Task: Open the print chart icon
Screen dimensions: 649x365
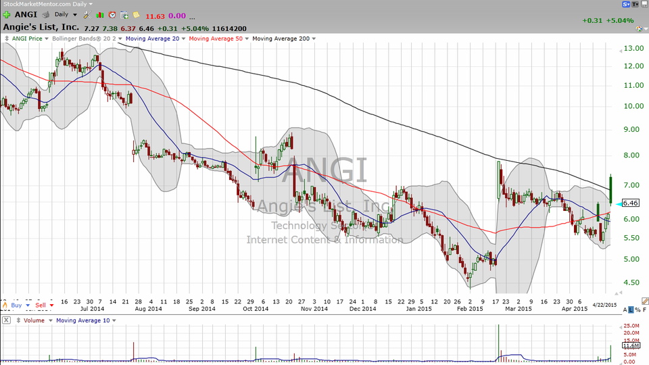Action: (x=46, y=14)
